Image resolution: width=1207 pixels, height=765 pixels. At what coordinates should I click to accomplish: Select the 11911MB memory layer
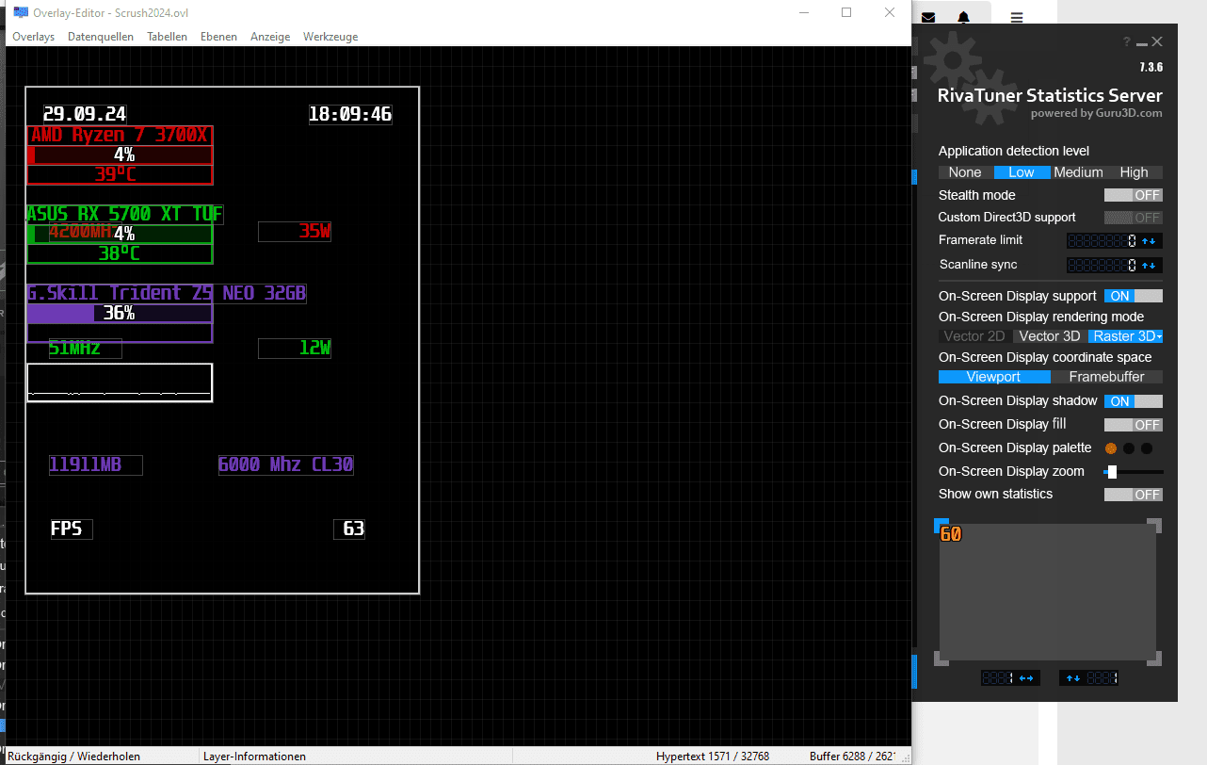tap(96, 464)
